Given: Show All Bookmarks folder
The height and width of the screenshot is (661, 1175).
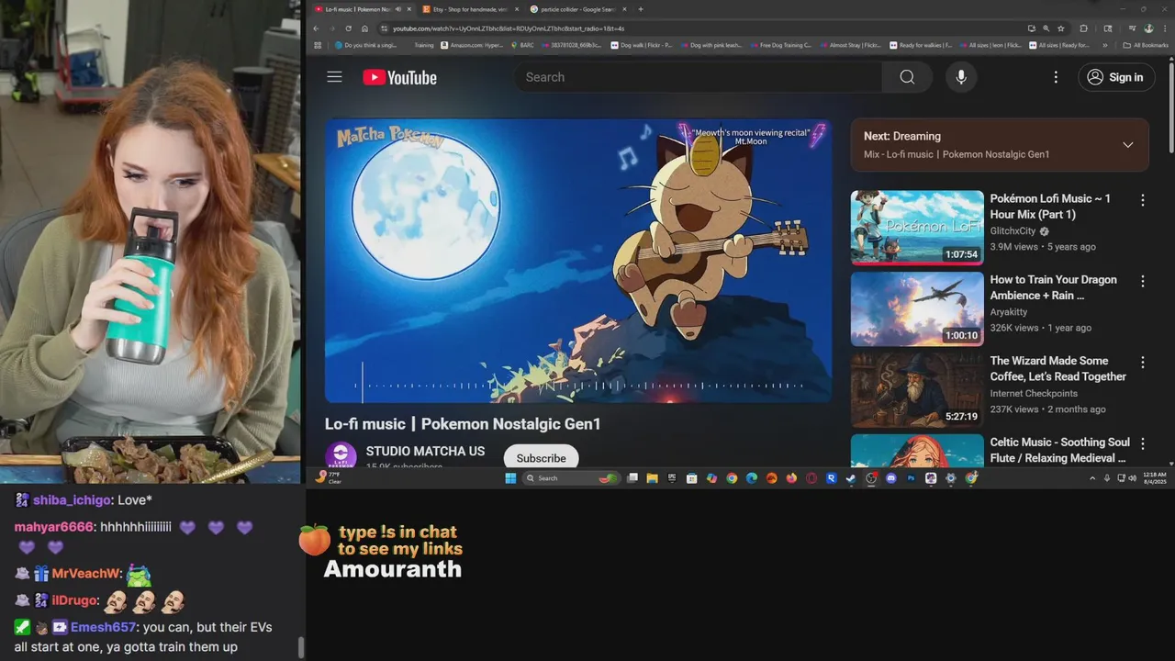Looking at the screenshot, I should point(1145,45).
